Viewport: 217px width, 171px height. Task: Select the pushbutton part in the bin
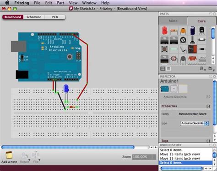pos(164,49)
